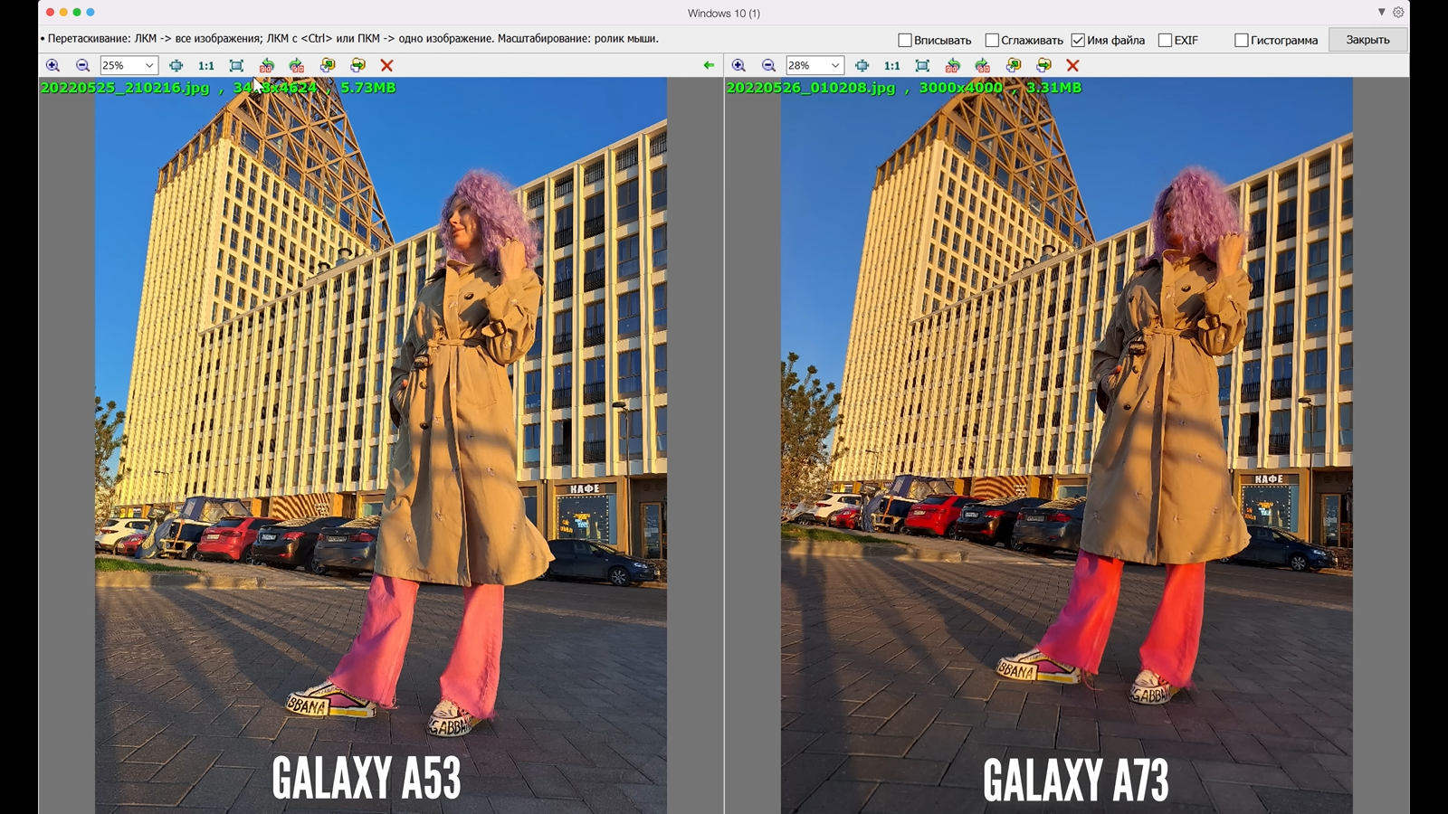
Task: Open previous image in right panel
Action: pos(1014,65)
